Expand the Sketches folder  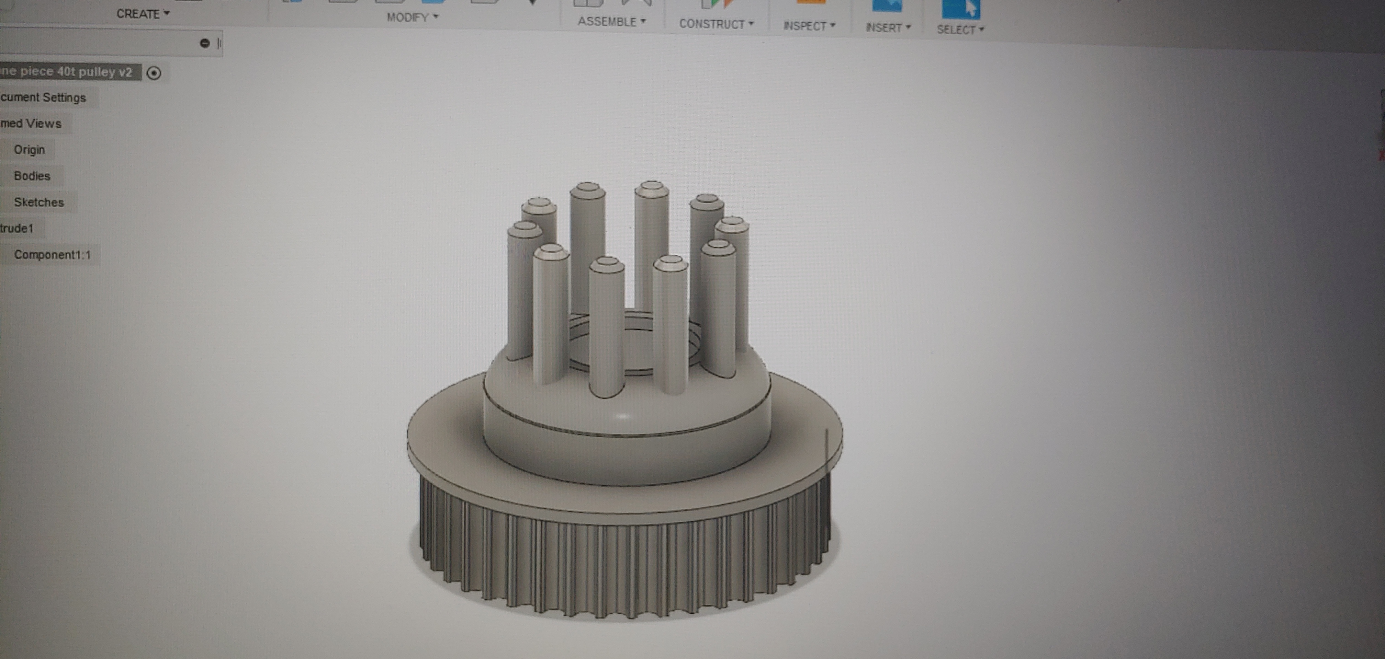[x=39, y=203]
